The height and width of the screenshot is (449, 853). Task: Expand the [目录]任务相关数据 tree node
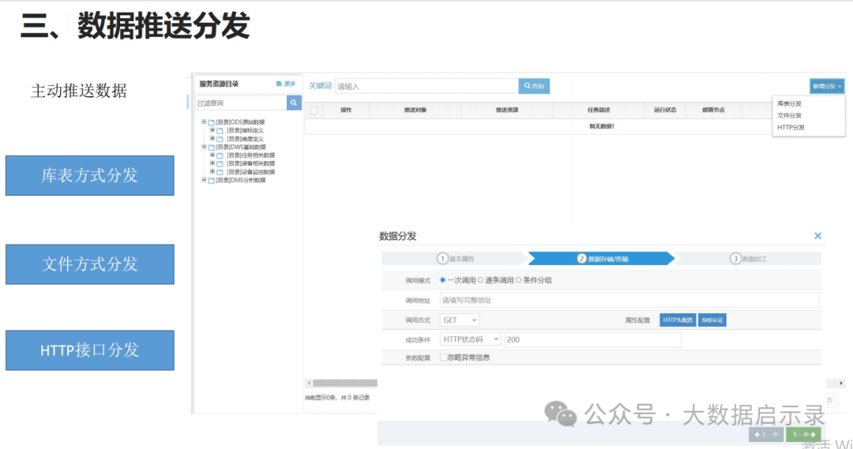(212, 155)
